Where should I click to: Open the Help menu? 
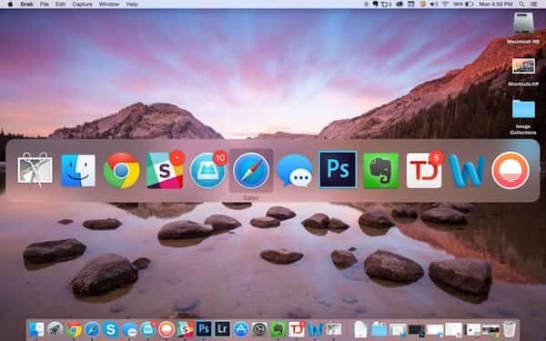coord(132,5)
